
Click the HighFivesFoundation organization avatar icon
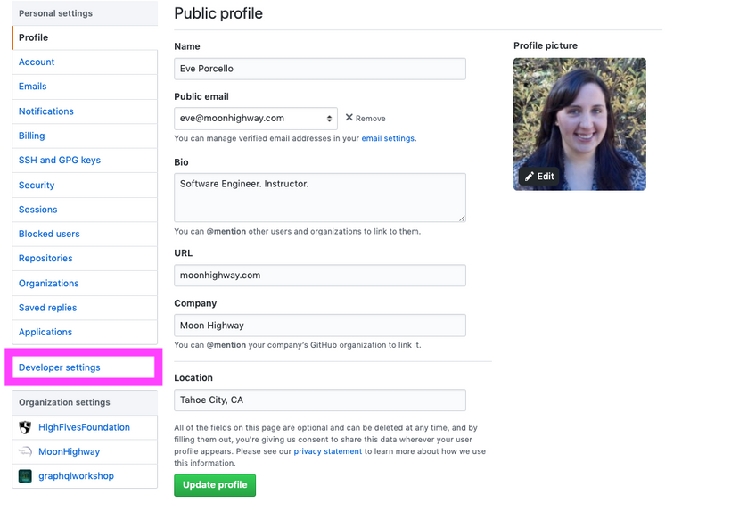click(25, 427)
